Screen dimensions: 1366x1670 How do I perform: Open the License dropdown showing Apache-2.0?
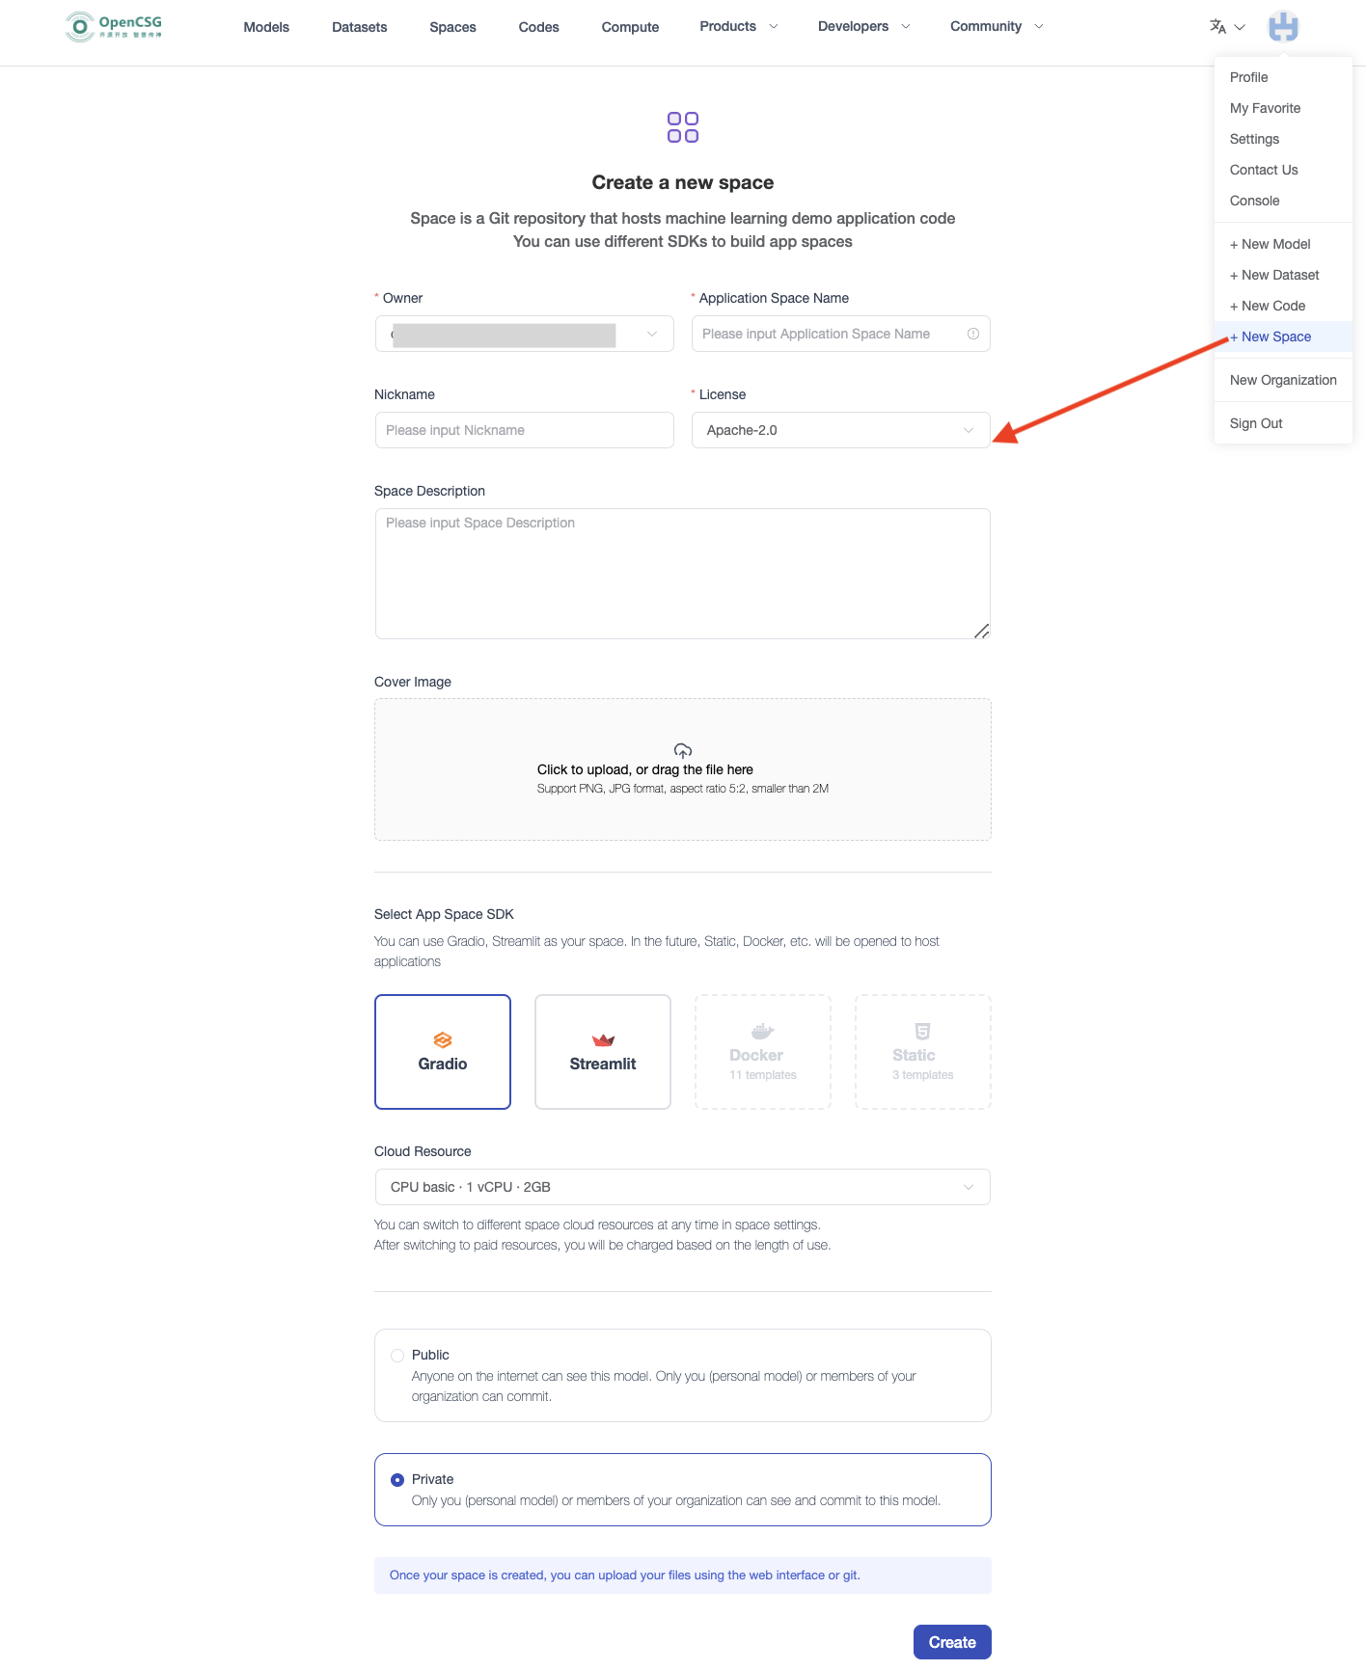pyautogui.click(x=840, y=430)
